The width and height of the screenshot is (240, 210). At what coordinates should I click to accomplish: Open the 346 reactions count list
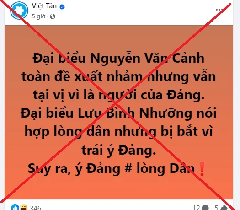pos(36,208)
